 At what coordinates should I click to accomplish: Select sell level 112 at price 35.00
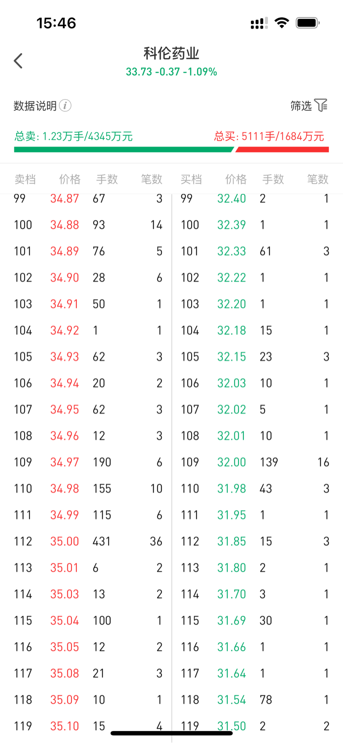(64, 542)
